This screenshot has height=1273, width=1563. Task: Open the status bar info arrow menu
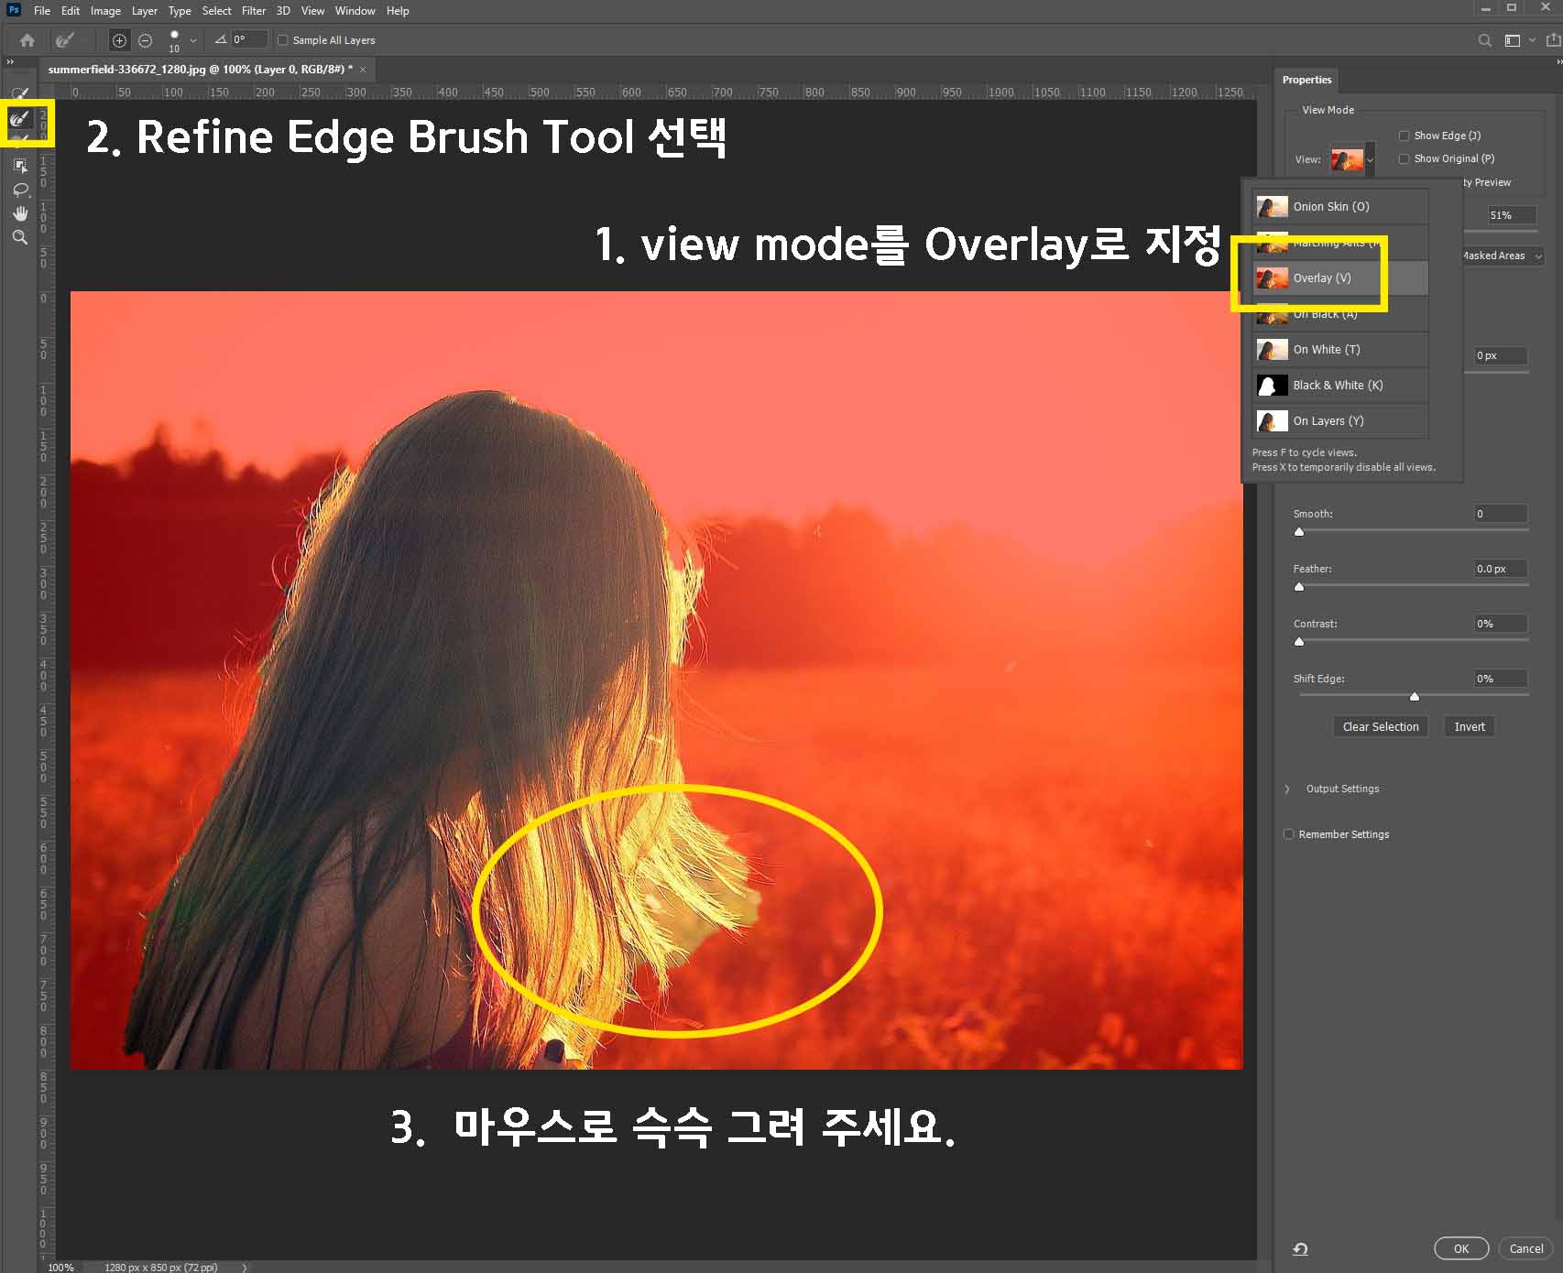click(245, 1268)
